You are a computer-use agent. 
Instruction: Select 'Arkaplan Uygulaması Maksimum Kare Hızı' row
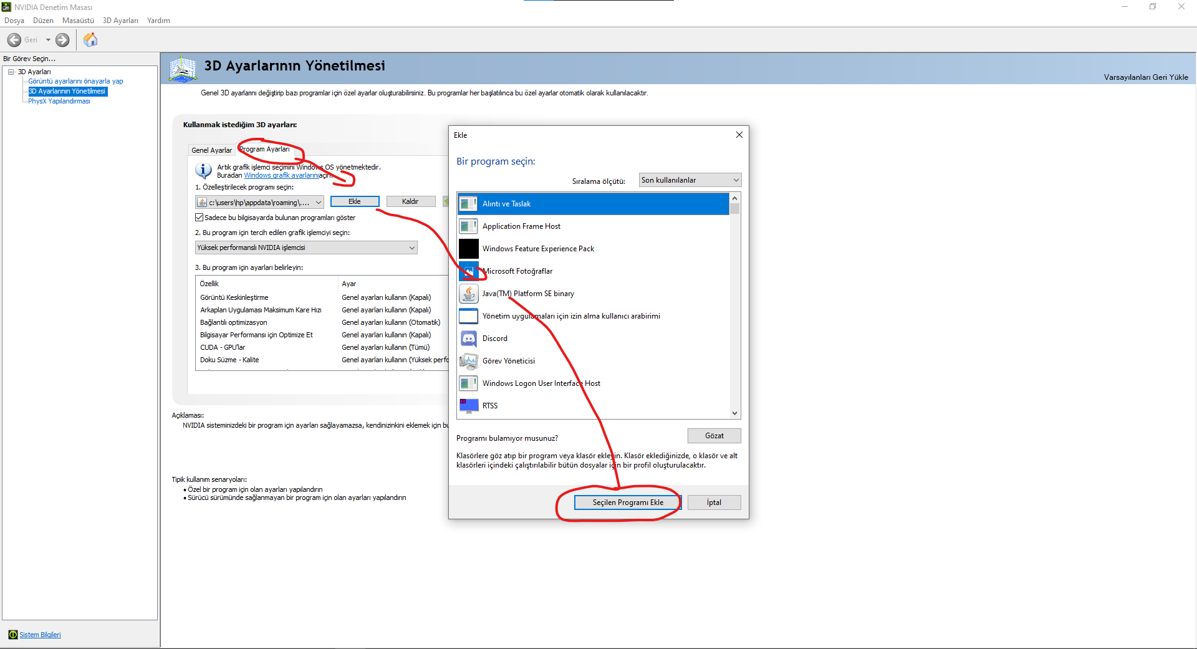click(x=322, y=310)
